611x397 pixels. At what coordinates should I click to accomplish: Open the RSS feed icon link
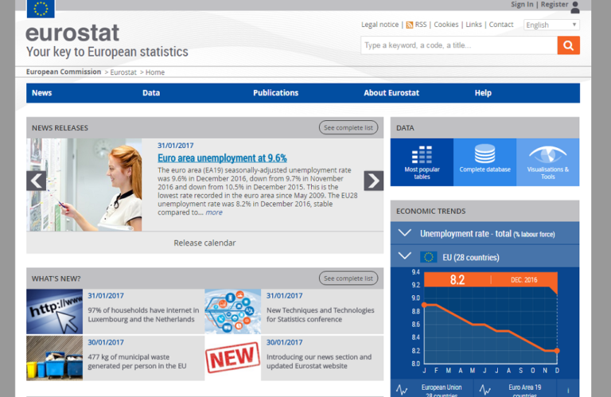[409, 25]
